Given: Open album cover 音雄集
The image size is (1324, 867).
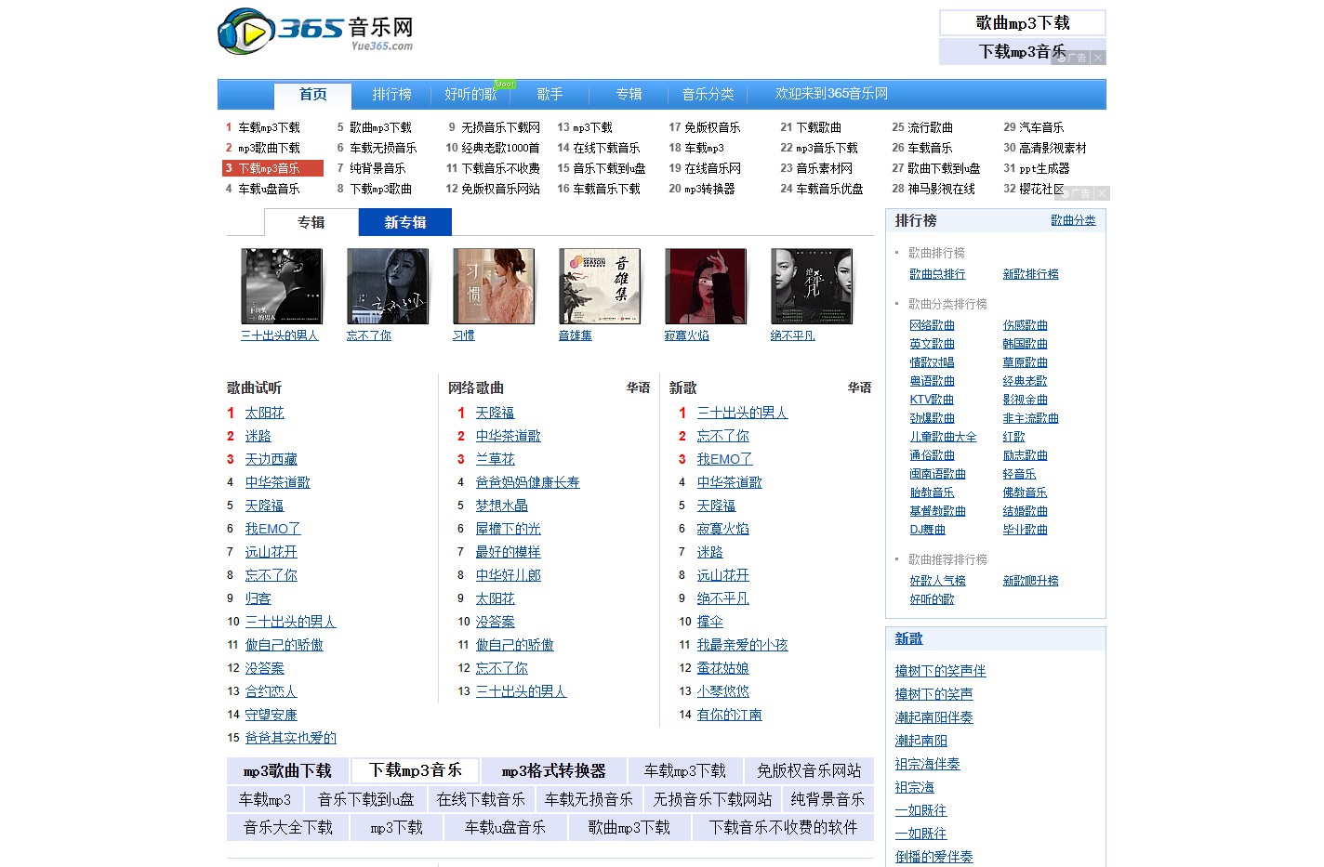Looking at the screenshot, I should (600, 286).
